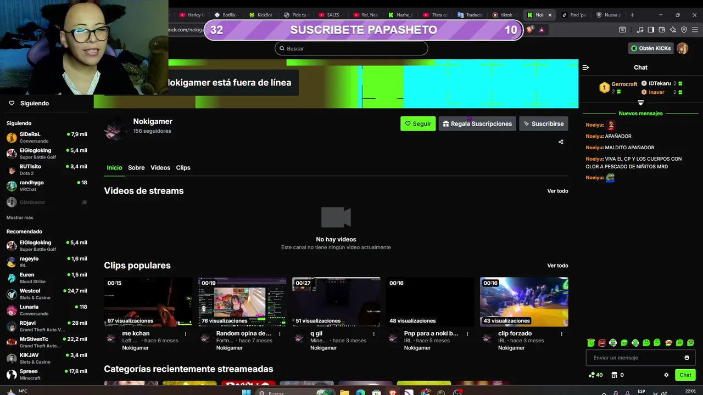Click taskbar clock showing 22:01

pos(691,391)
